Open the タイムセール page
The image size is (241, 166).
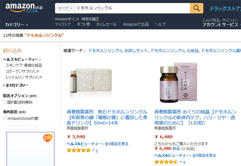106,24
